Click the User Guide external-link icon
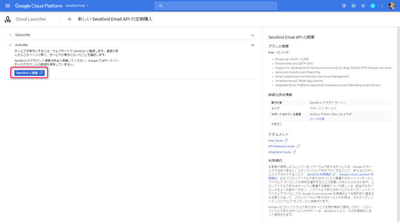This screenshot has width=400, height=224. click(x=286, y=140)
